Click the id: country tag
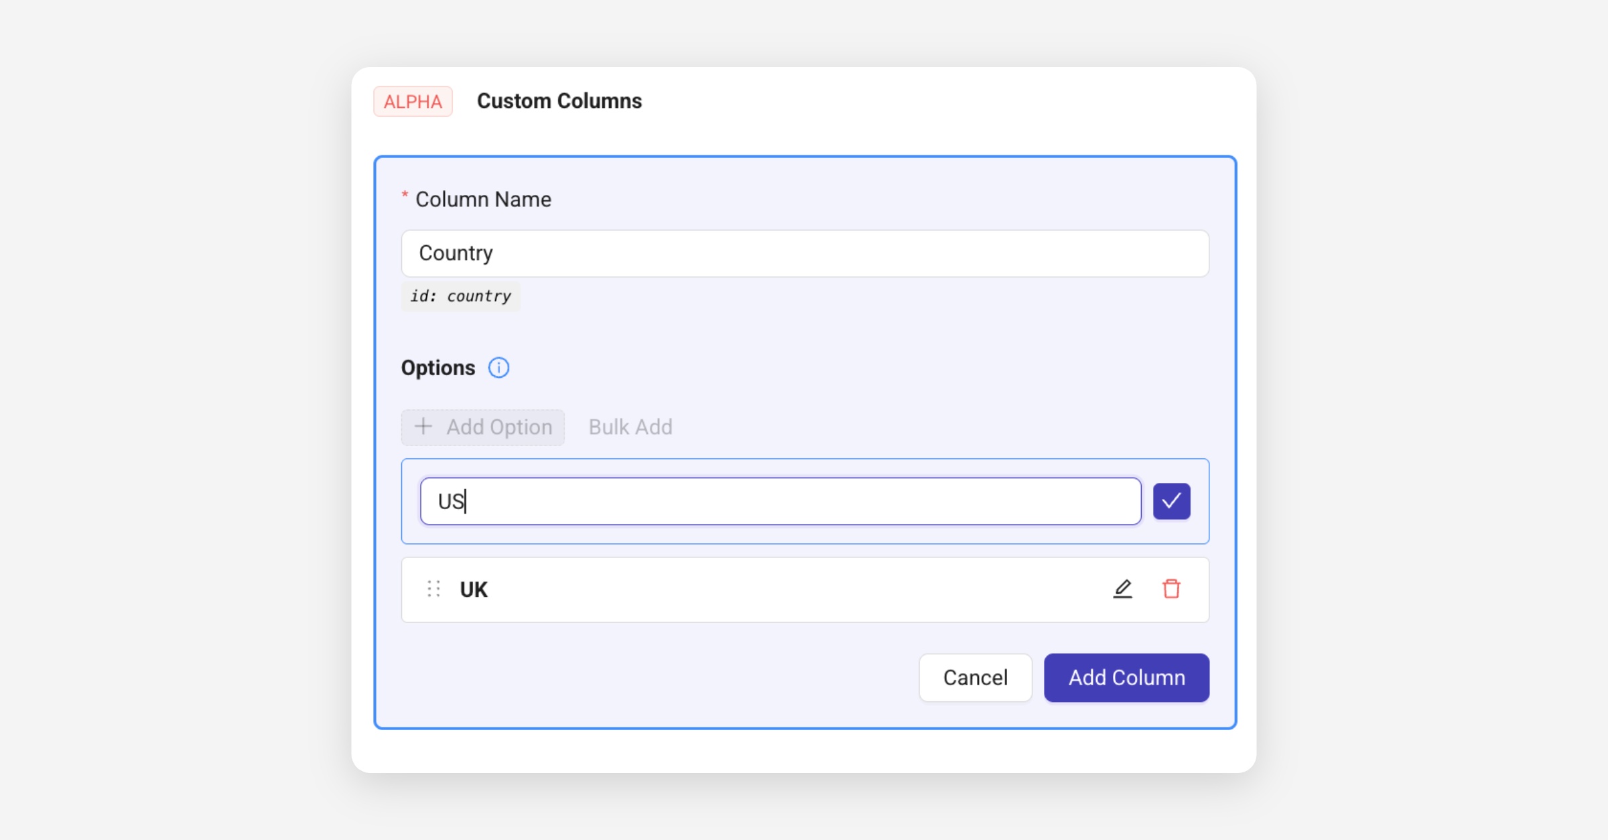The width and height of the screenshot is (1608, 840). (x=461, y=297)
